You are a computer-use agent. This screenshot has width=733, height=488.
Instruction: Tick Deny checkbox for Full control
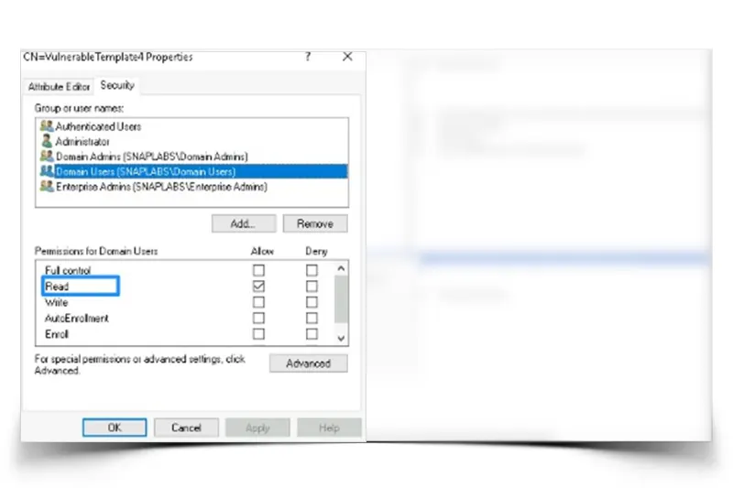click(x=312, y=270)
